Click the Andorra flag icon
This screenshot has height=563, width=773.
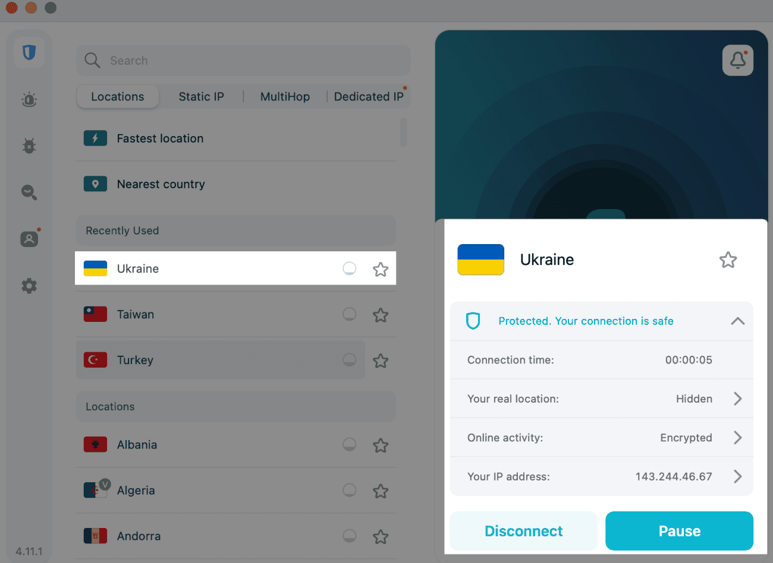[x=95, y=536]
